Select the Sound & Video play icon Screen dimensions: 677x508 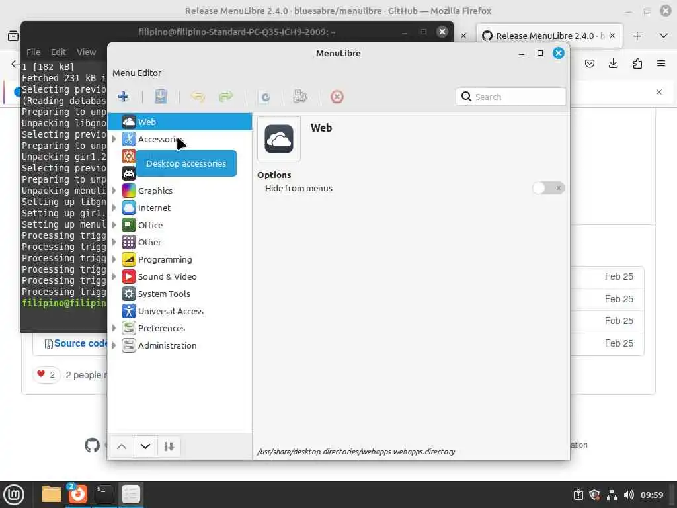click(129, 276)
